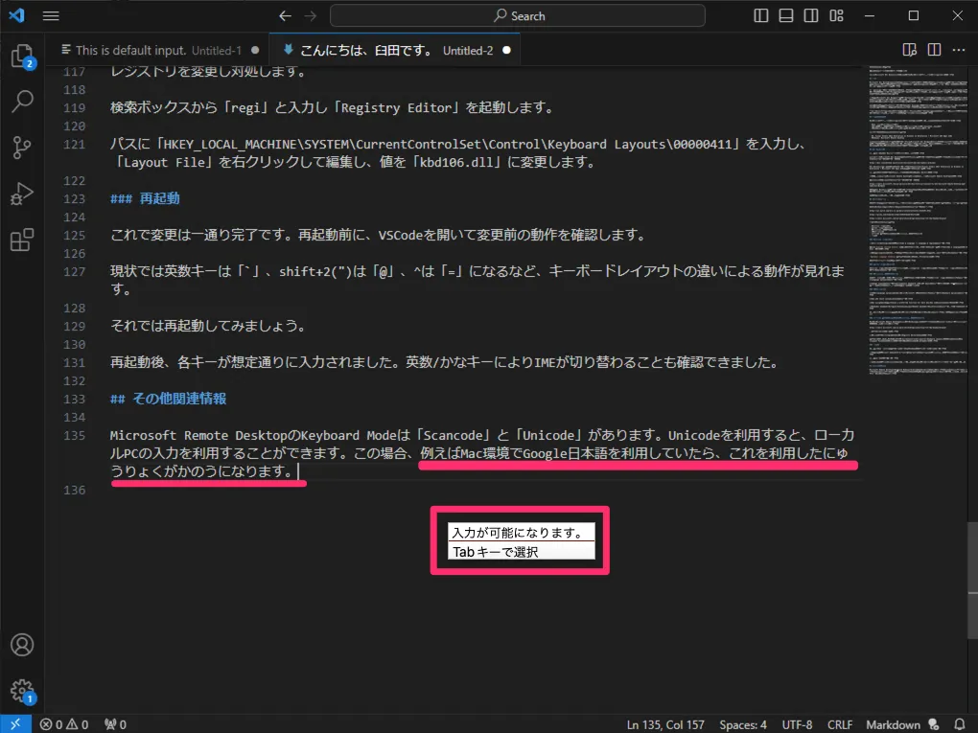
Task: Toggle the primary side bar visibility
Action: coord(761,16)
